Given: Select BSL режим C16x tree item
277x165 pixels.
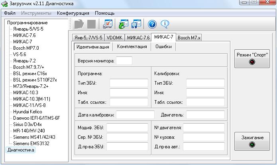Looking at the screenshot, I should pyautogui.click(x=30, y=74).
